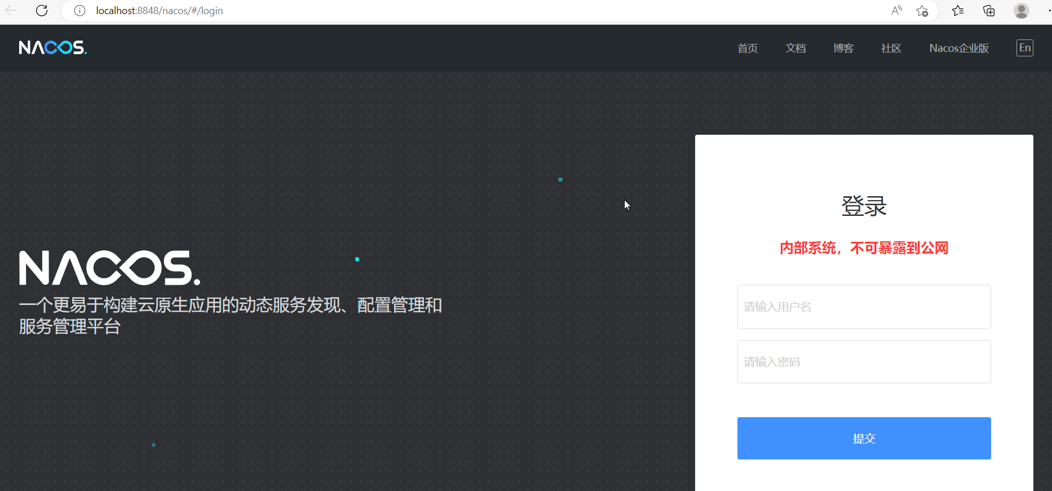
Task: Click the 登录 heading text
Action: click(864, 206)
